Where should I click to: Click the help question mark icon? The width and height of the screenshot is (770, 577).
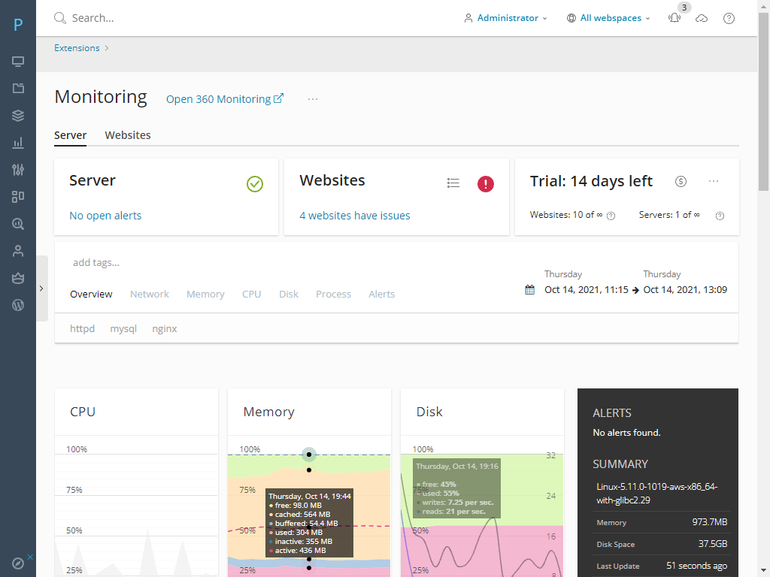tap(728, 17)
